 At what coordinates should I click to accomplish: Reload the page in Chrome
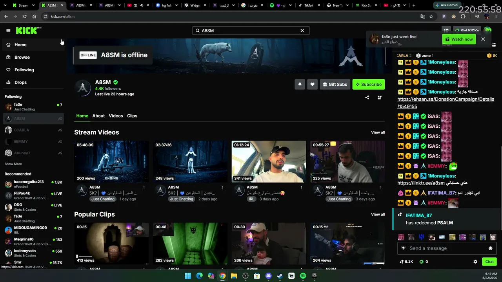tap(25, 16)
